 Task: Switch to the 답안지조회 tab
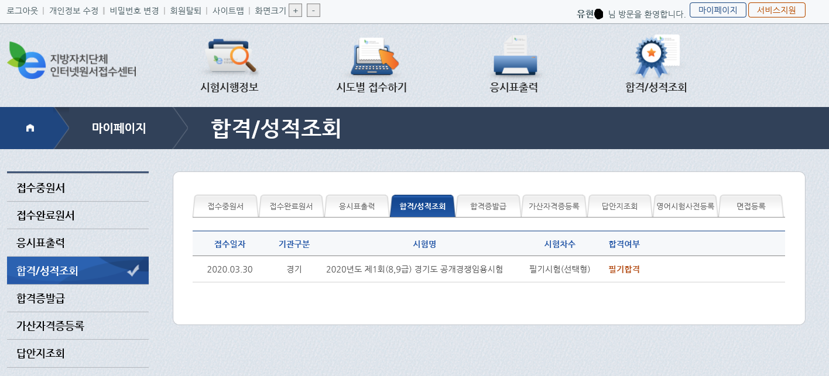point(619,206)
